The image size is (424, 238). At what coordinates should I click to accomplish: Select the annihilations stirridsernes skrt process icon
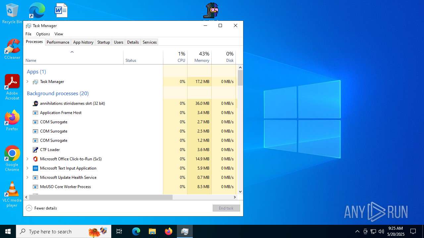(35, 103)
